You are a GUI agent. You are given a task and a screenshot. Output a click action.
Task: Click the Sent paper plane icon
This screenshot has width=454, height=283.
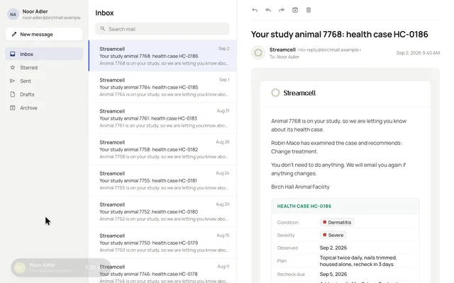13,81
